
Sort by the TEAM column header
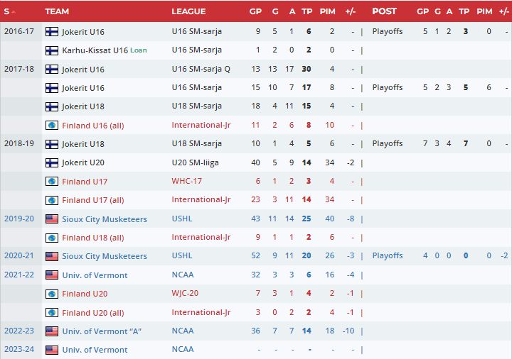click(x=57, y=11)
